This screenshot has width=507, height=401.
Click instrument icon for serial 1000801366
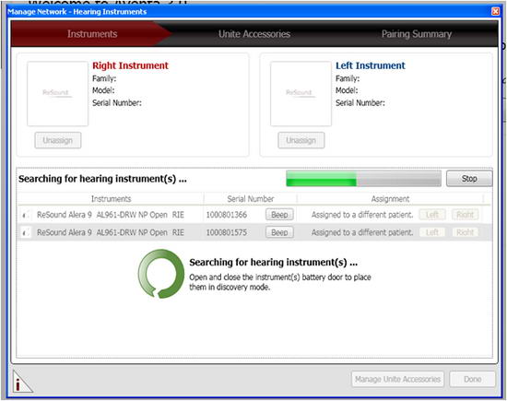coord(26,215)
